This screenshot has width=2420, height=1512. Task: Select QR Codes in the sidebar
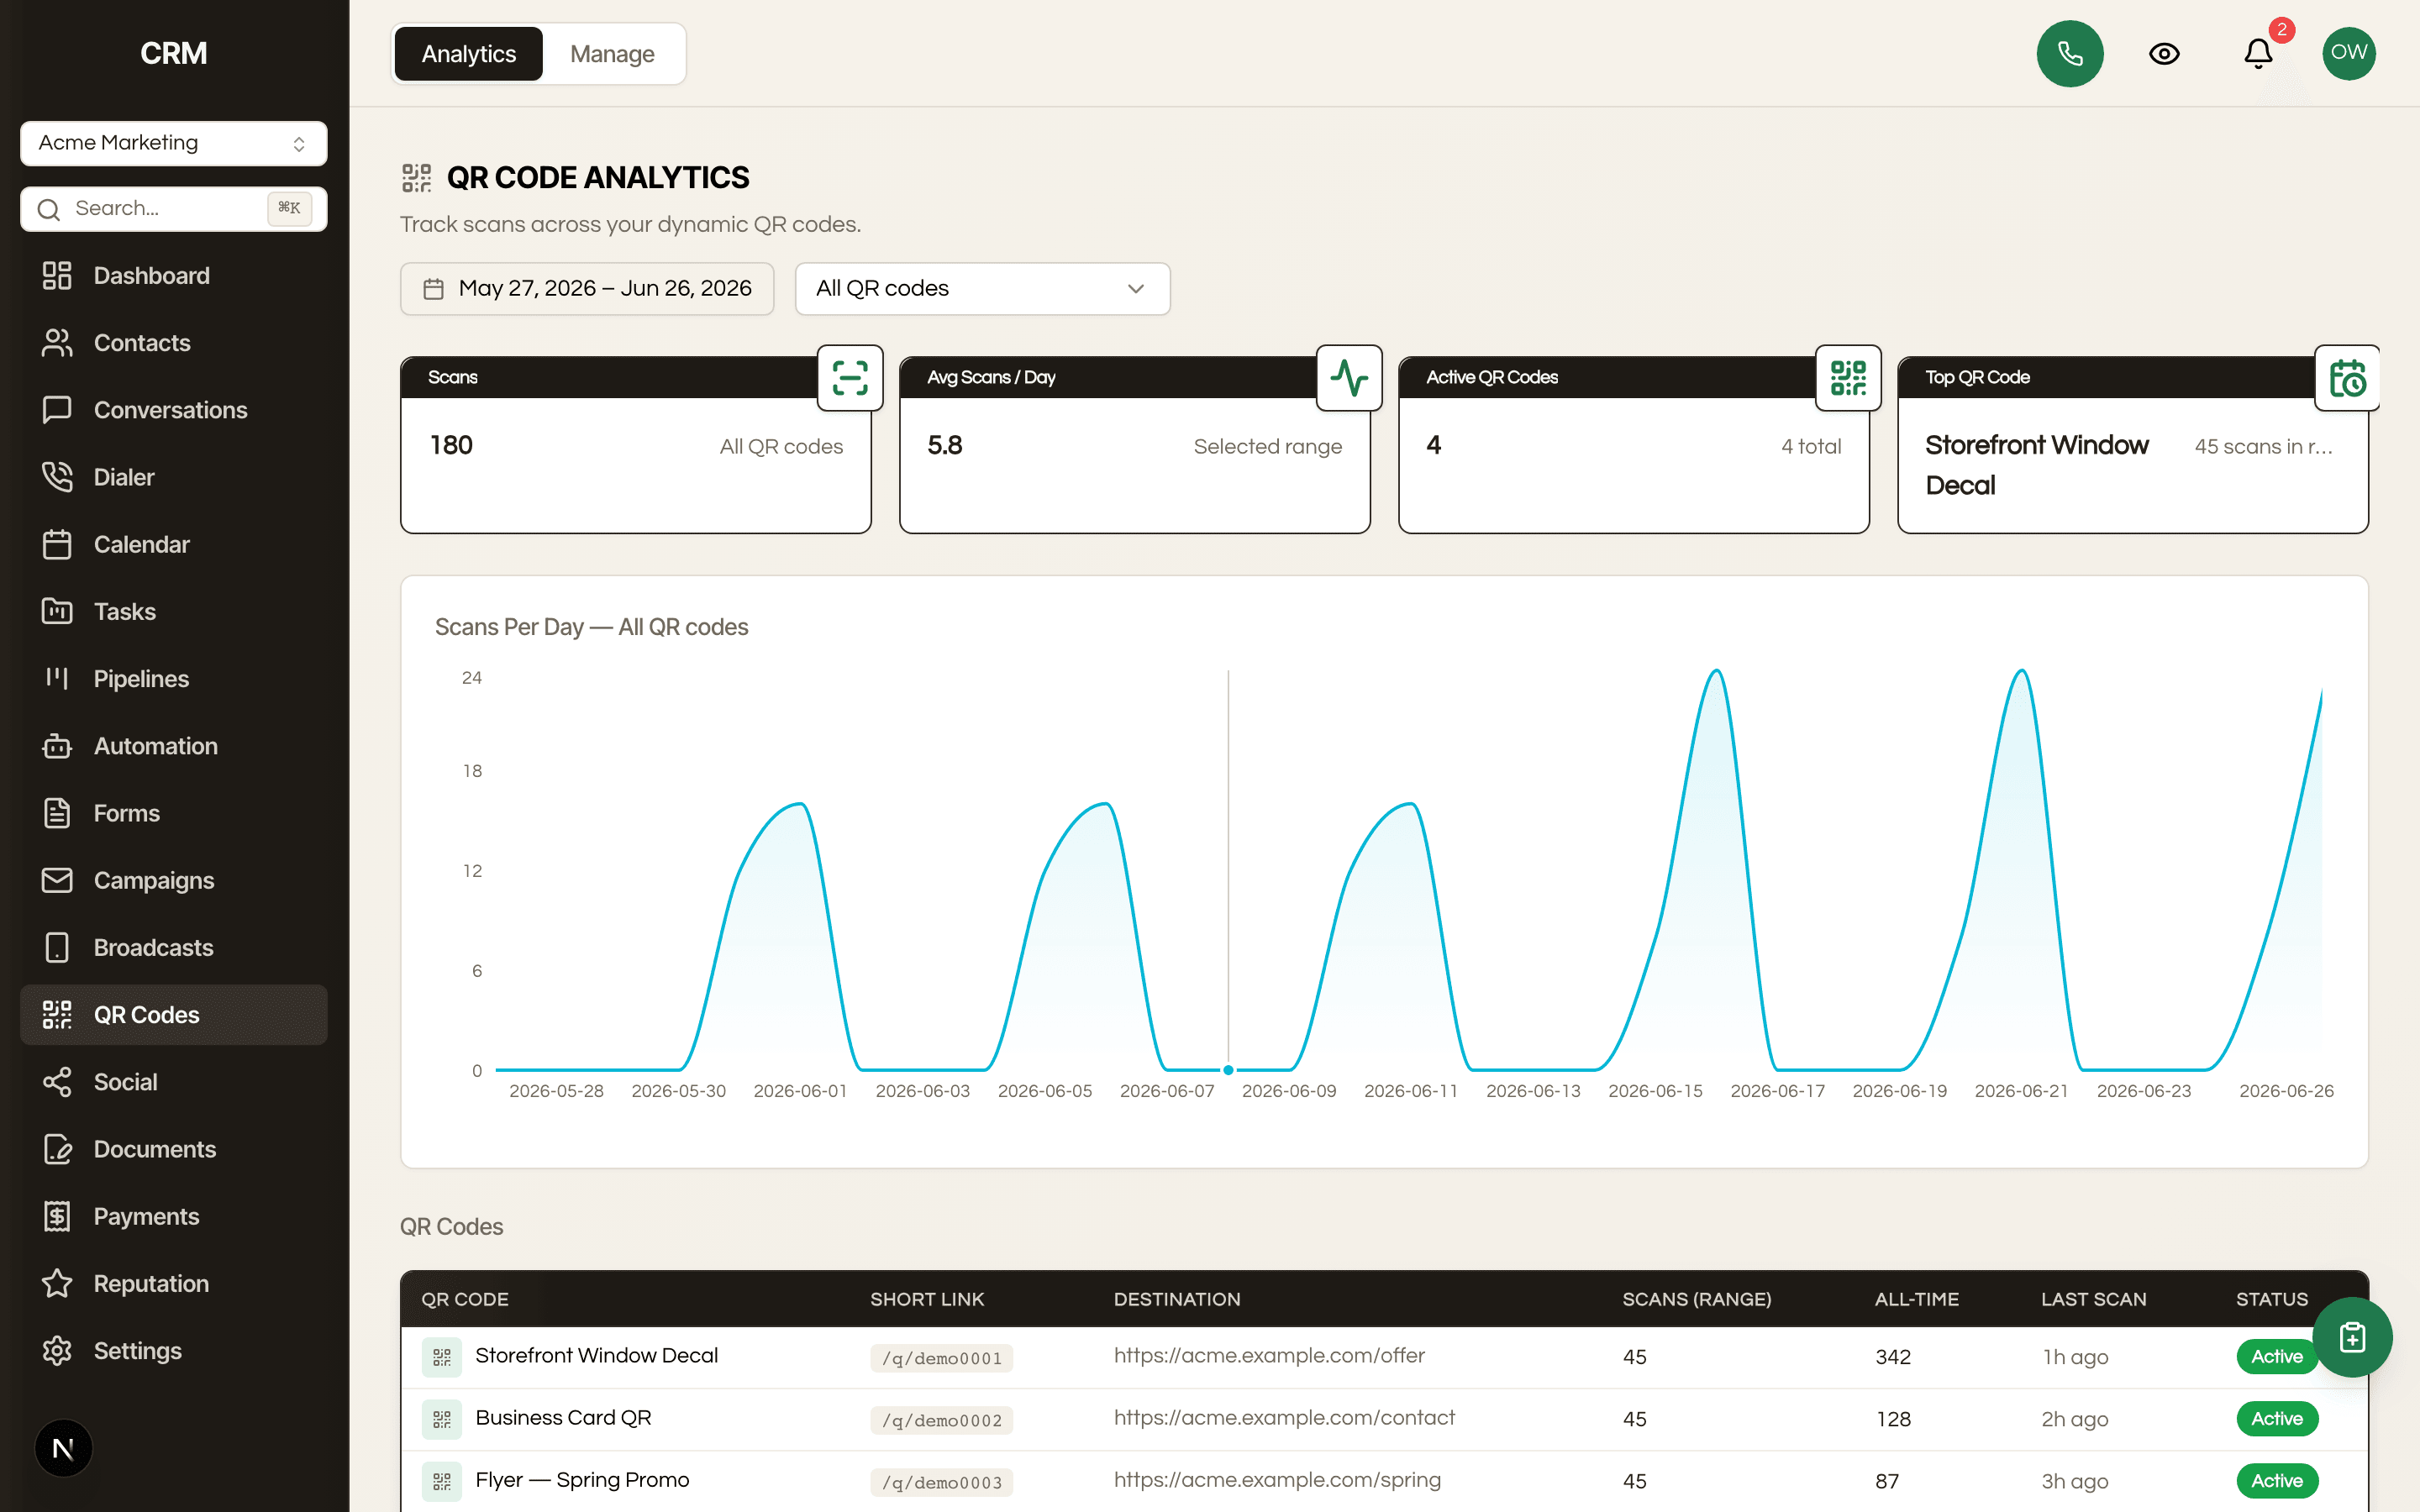173,1015
